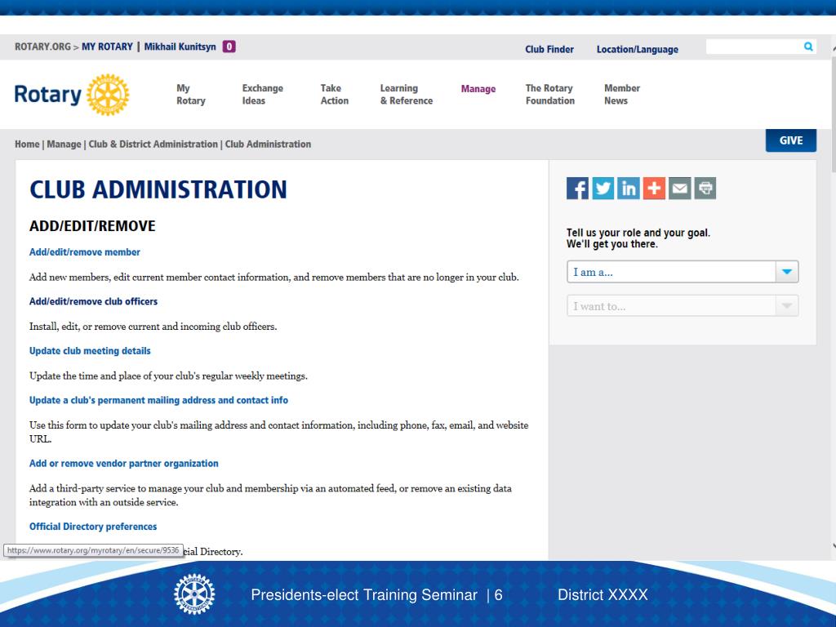Share page on Twitter
The height and width of the screenshot is (627, 836).
pos(603,189)
